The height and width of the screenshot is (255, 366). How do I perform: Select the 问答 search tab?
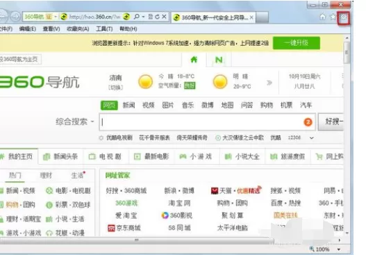click(247, 106)
